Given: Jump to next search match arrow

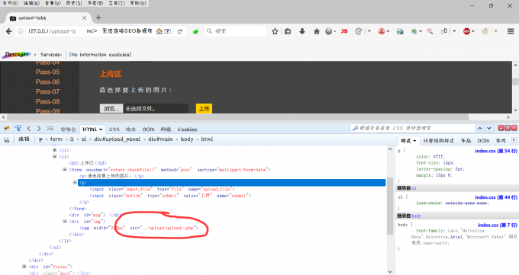Looking at the screenshot, I should pos(489,128).
